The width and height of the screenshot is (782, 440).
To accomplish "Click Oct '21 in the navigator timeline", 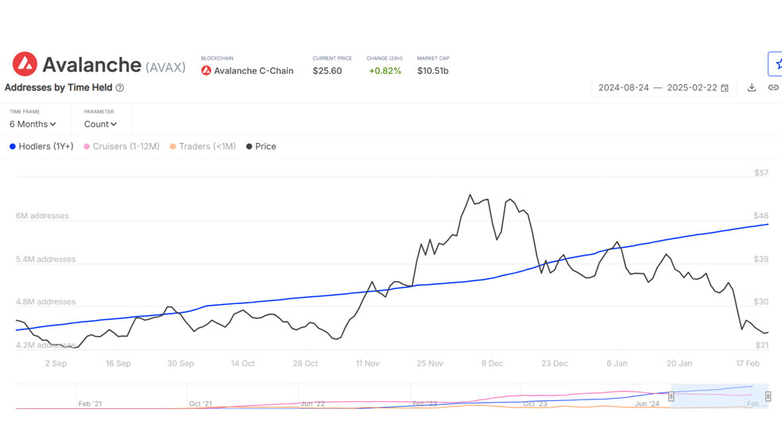I will coord(200,403).
